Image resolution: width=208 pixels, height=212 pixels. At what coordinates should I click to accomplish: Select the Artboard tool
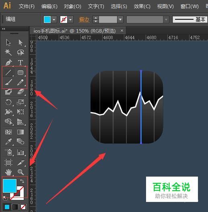coord(8,162)
